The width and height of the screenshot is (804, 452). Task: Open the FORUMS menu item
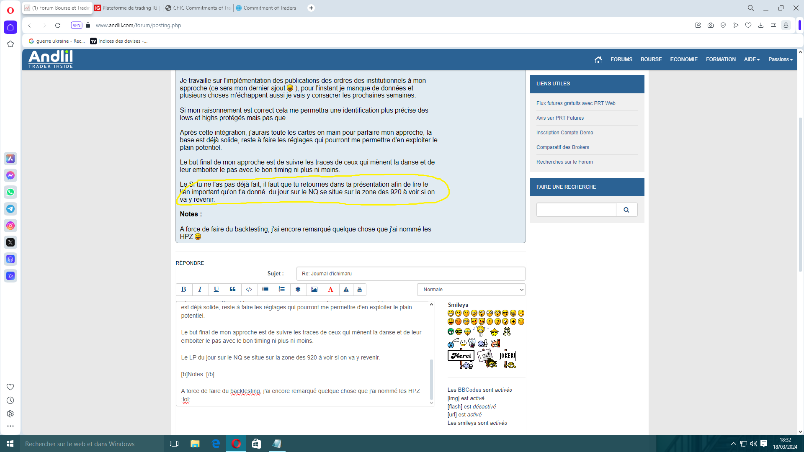click(x=621, y=59)
